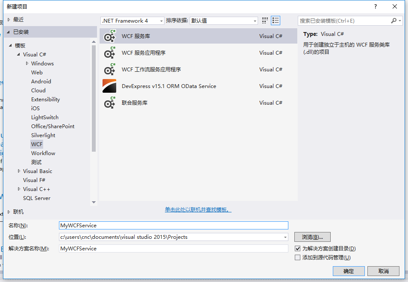
Task: Select the WCF 服务库 template icon
Action: [x=109, y=36]
